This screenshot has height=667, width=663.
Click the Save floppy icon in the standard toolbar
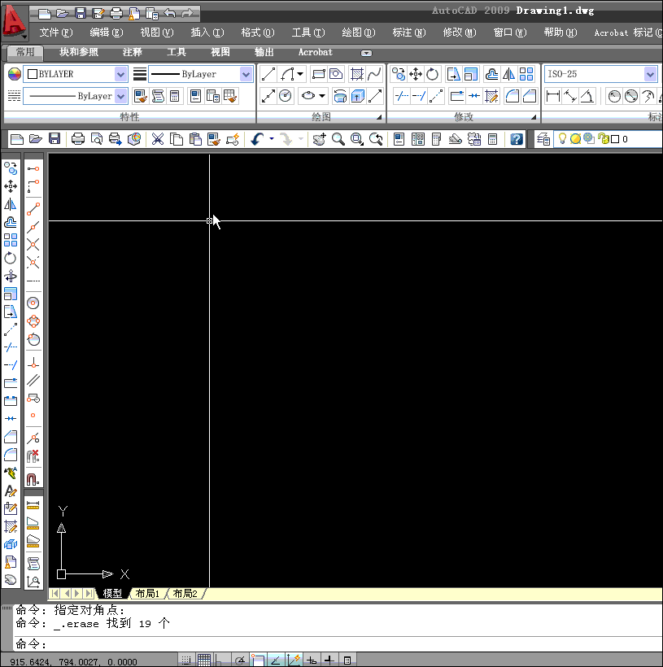click(x=55, y=138)
